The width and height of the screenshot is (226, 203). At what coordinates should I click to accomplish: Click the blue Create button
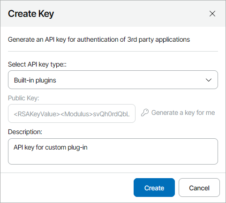point(154,188)
